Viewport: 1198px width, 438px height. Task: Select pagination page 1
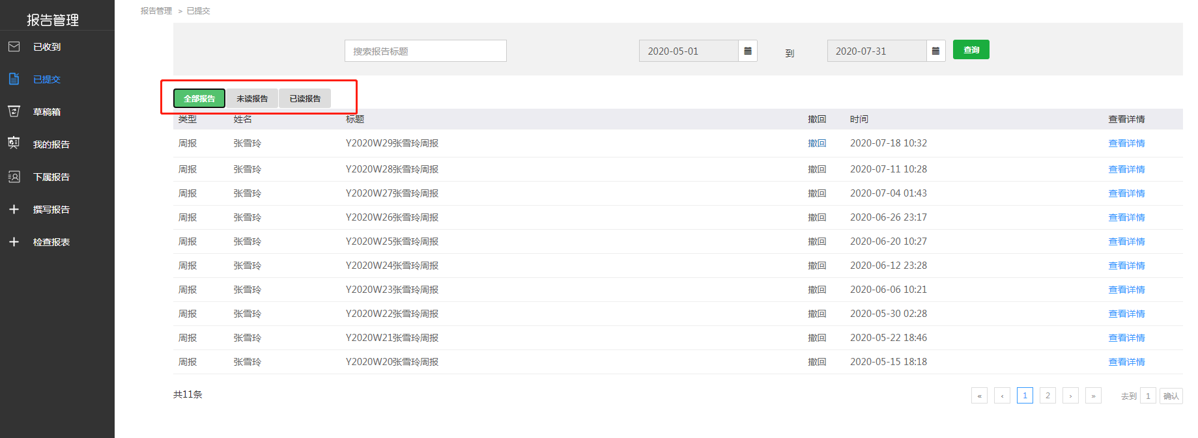[x=1025, y=396]
